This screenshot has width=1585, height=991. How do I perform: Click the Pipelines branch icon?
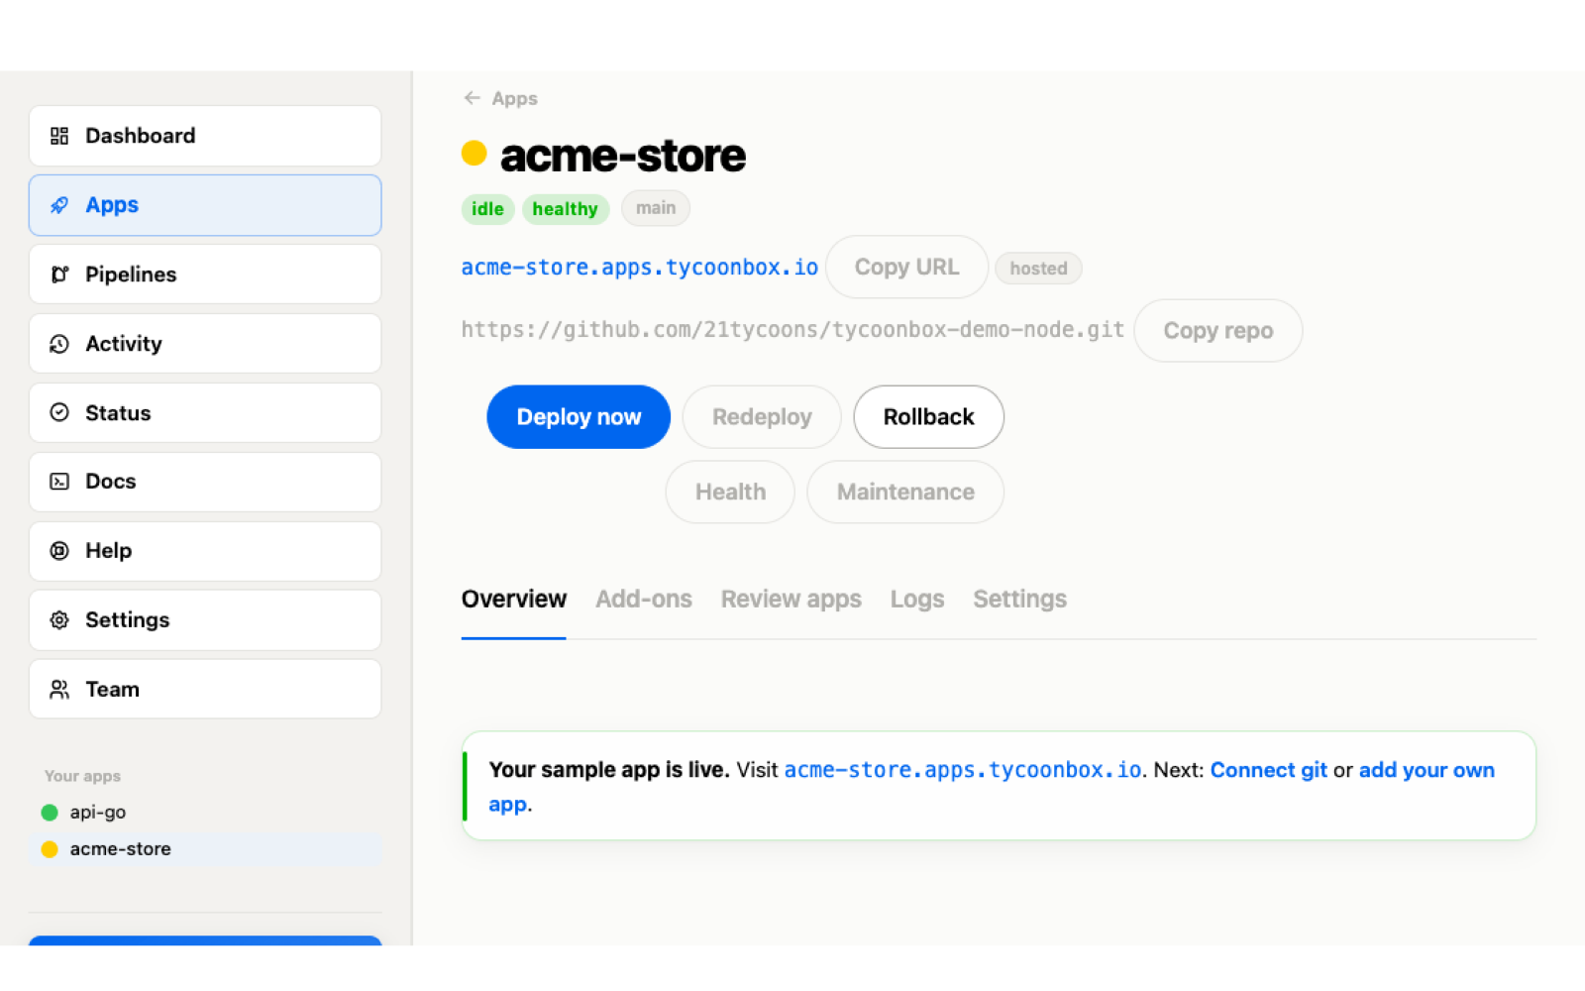tap(59, 275)
